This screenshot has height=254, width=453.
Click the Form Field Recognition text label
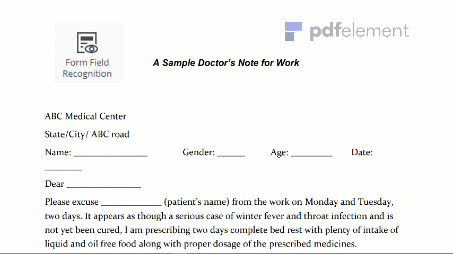coord(87,68)
